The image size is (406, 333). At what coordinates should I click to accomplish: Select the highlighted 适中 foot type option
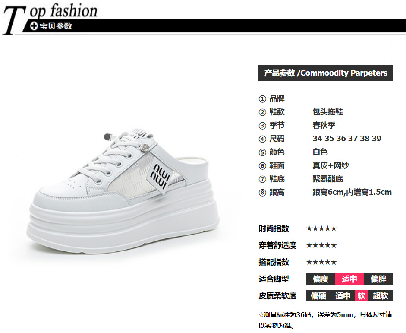(349, 279)
